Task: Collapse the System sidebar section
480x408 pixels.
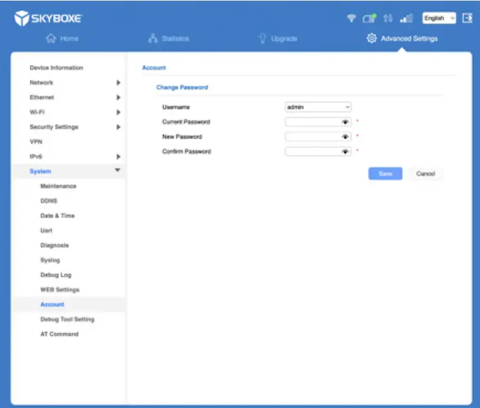Action: click(x=117, y=171)
